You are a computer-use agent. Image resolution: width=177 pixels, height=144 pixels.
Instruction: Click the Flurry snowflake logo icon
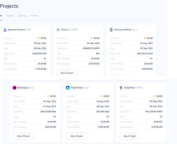58,30
